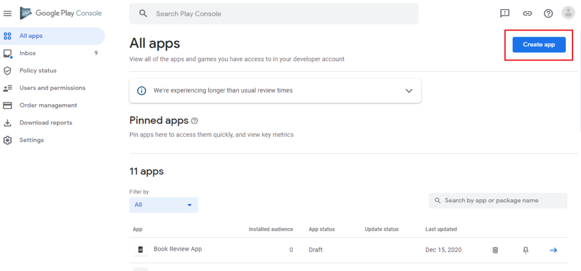Open the hamburger navigation menu
The image size is (581, 271).
(7, 14)
